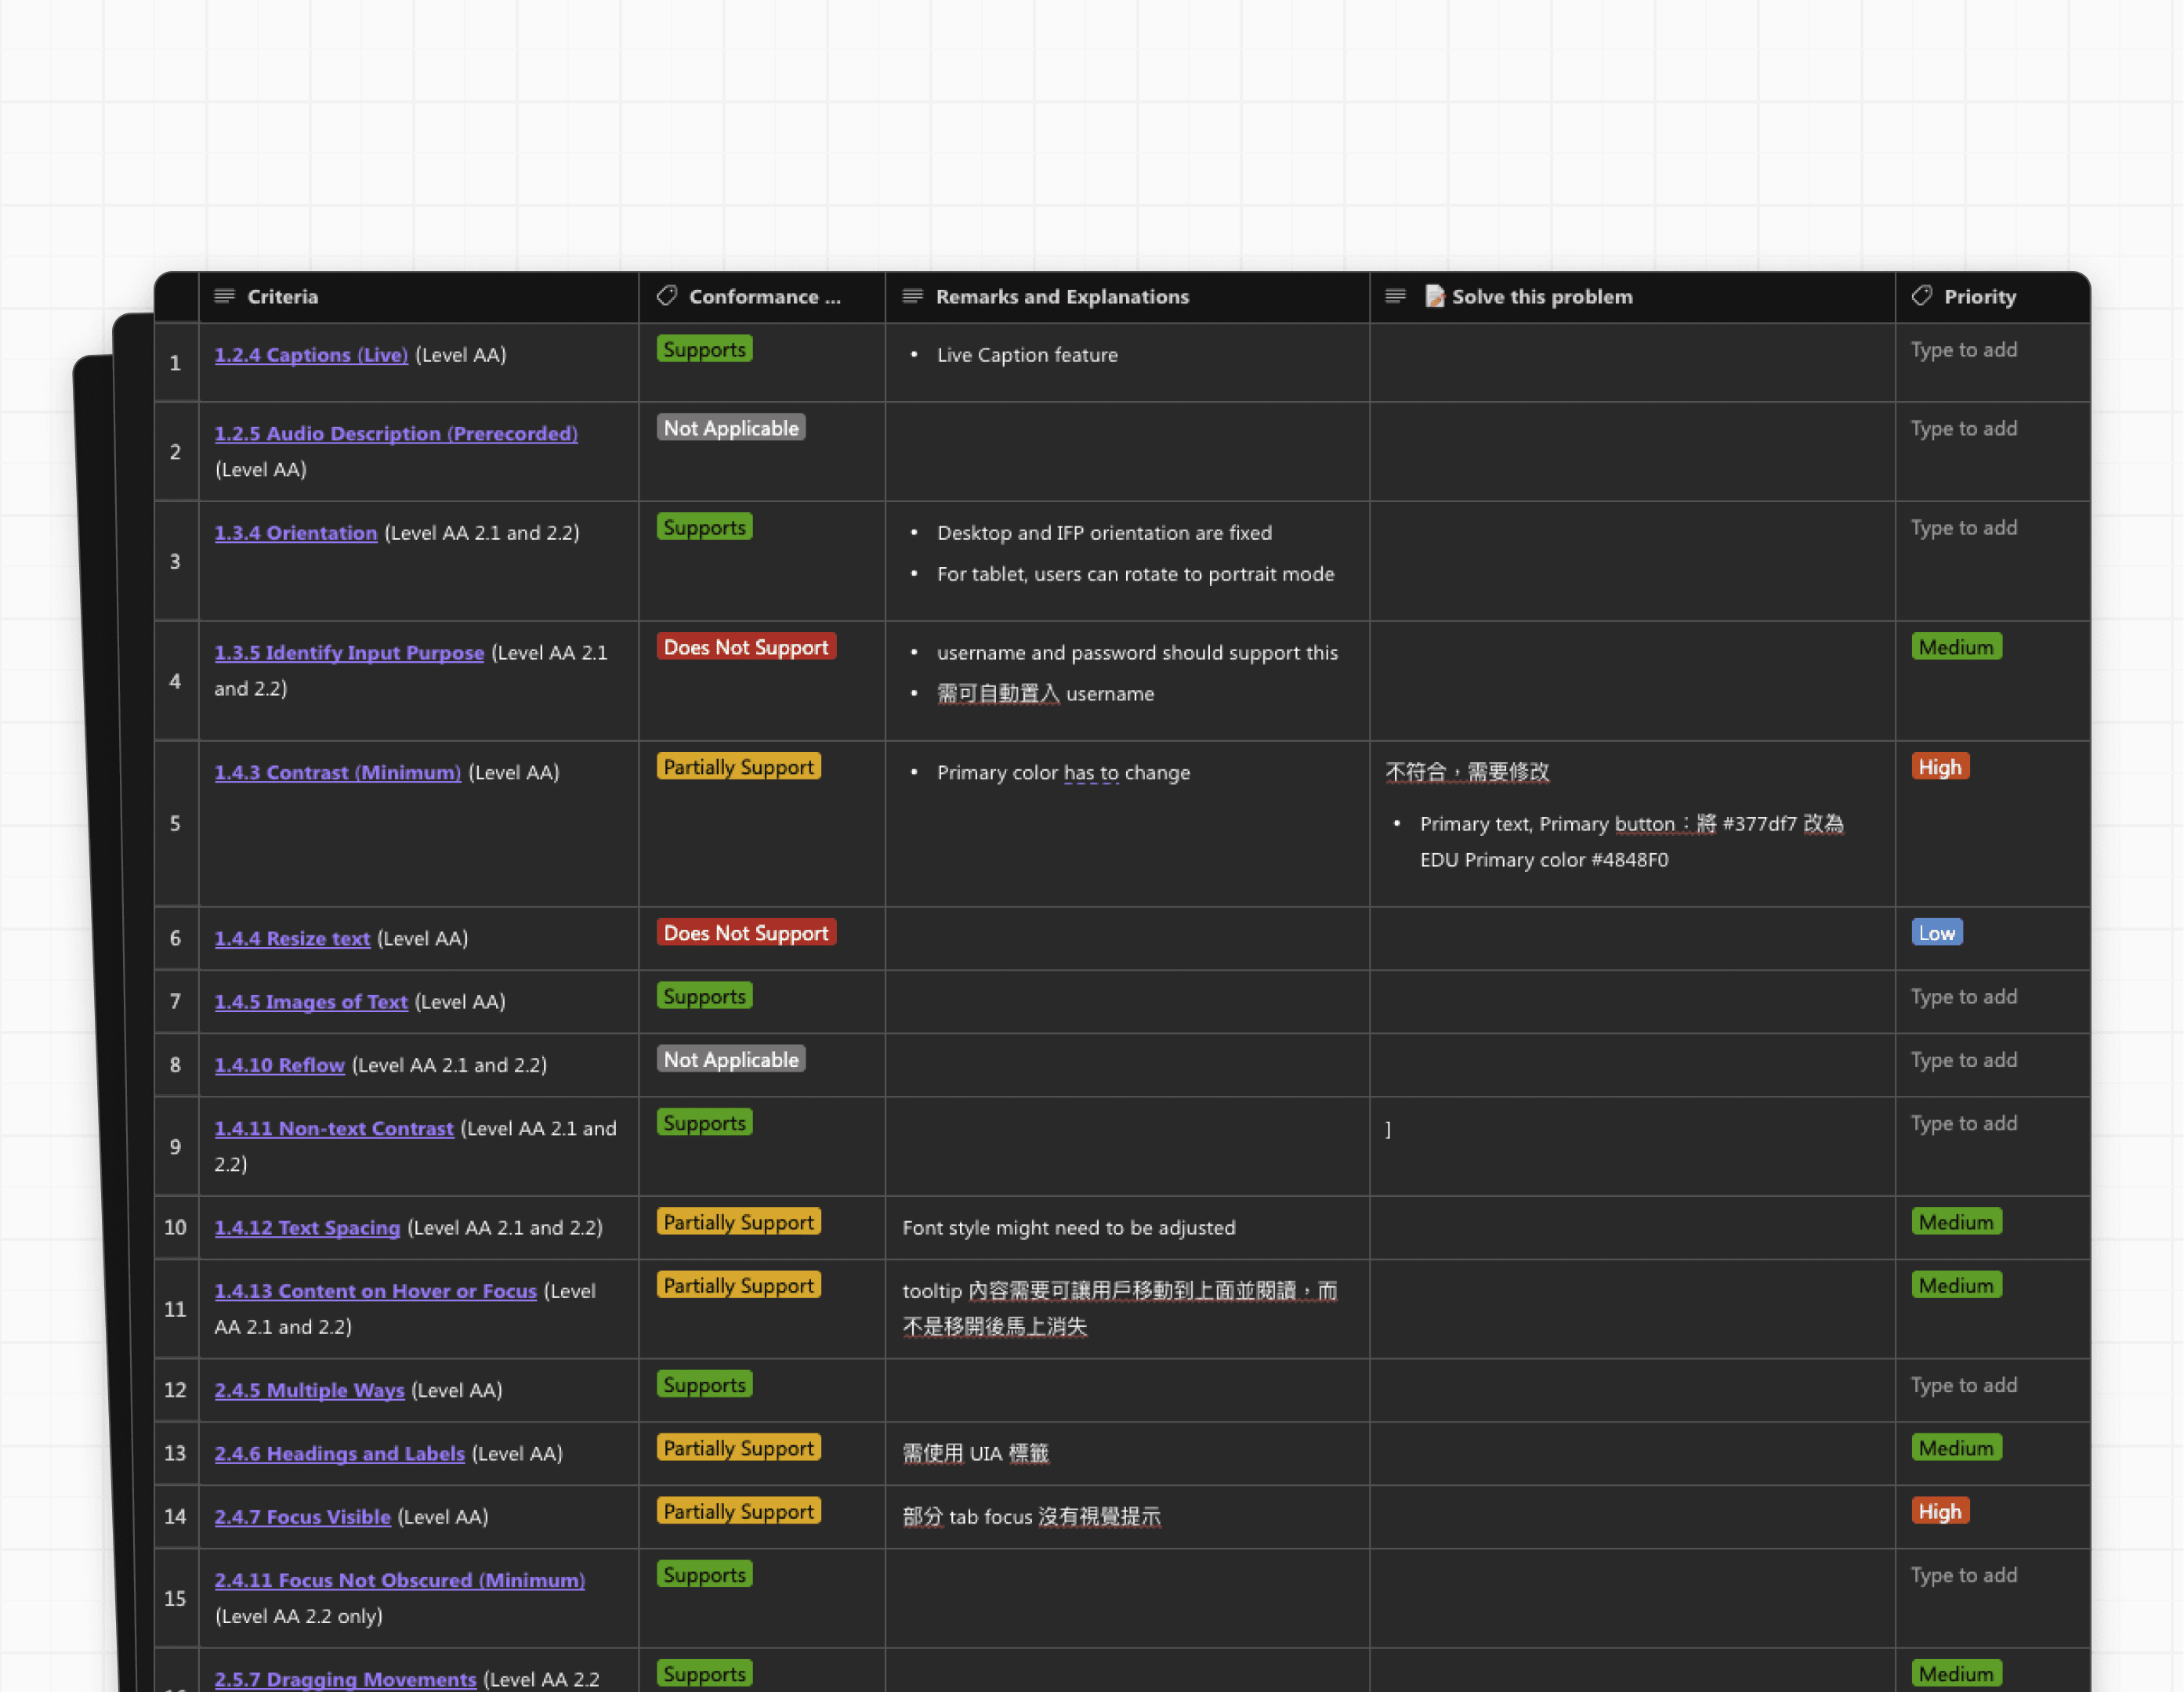Click Medium priority tag in Text Spacing row

(1956, 1222)
